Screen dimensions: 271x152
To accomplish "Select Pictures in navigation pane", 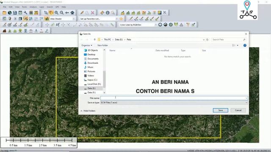I will click(91, 71).
